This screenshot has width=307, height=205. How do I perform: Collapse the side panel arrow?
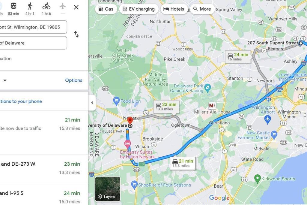92,103
